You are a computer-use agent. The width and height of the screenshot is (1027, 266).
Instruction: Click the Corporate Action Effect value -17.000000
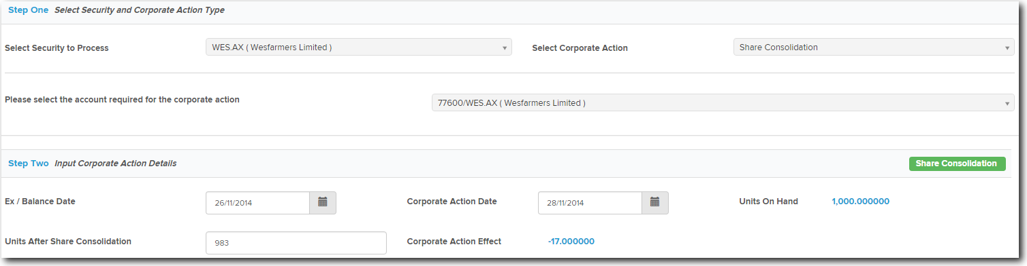pos(571,242)
